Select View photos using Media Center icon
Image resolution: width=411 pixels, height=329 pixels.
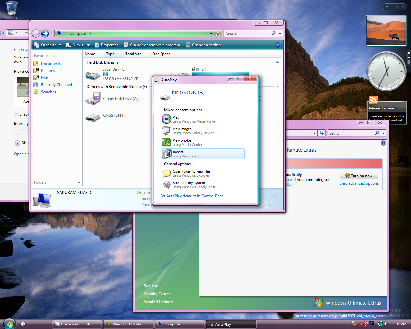point(166,142)
